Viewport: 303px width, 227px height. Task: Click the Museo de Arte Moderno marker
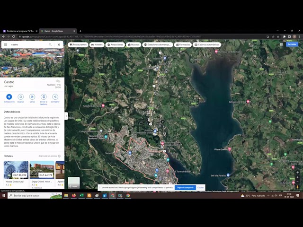(x=106, y=137)
